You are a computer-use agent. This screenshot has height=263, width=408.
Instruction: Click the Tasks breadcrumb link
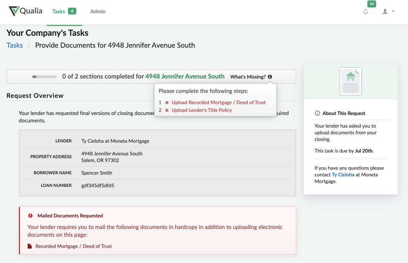coord(14,45)
